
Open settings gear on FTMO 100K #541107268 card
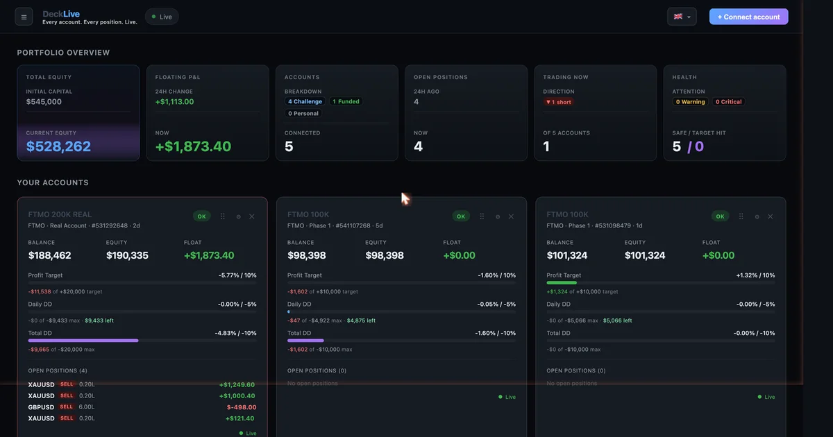(x=498, y=216)
